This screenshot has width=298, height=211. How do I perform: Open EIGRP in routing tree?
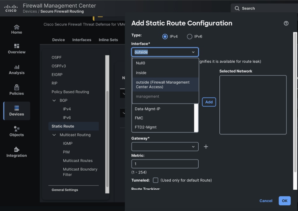point(57,75)
